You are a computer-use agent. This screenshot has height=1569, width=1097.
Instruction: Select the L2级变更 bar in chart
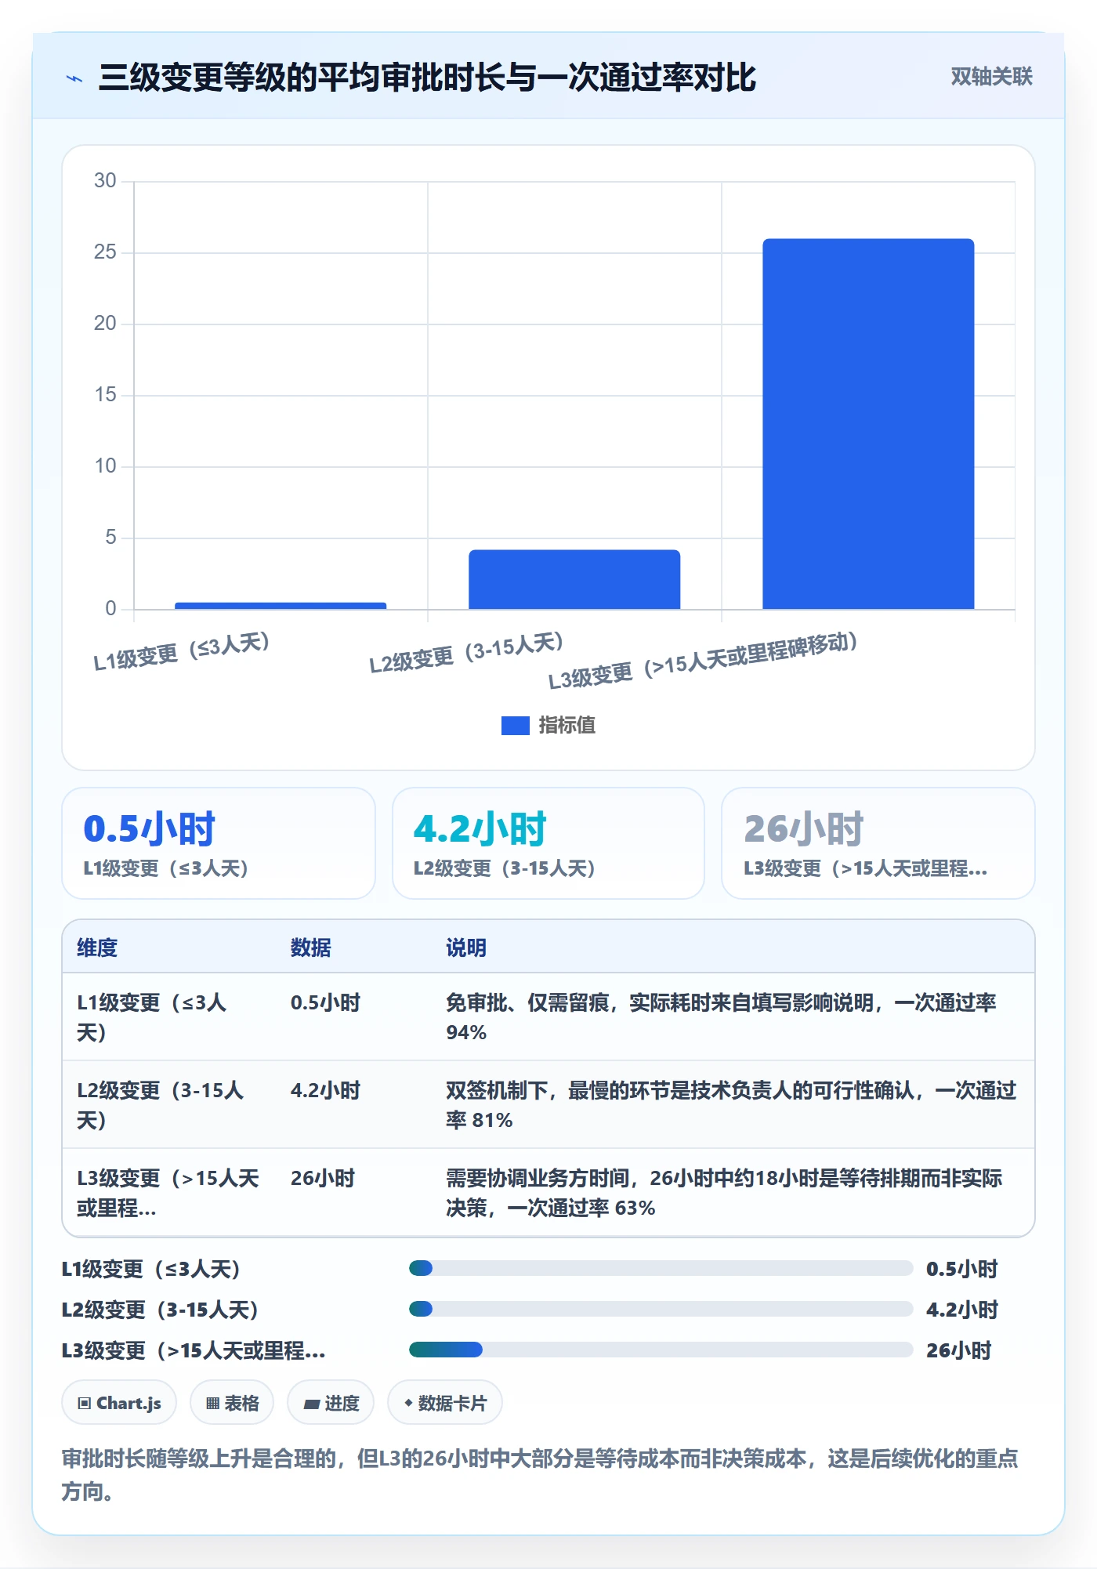coord(574,579)
